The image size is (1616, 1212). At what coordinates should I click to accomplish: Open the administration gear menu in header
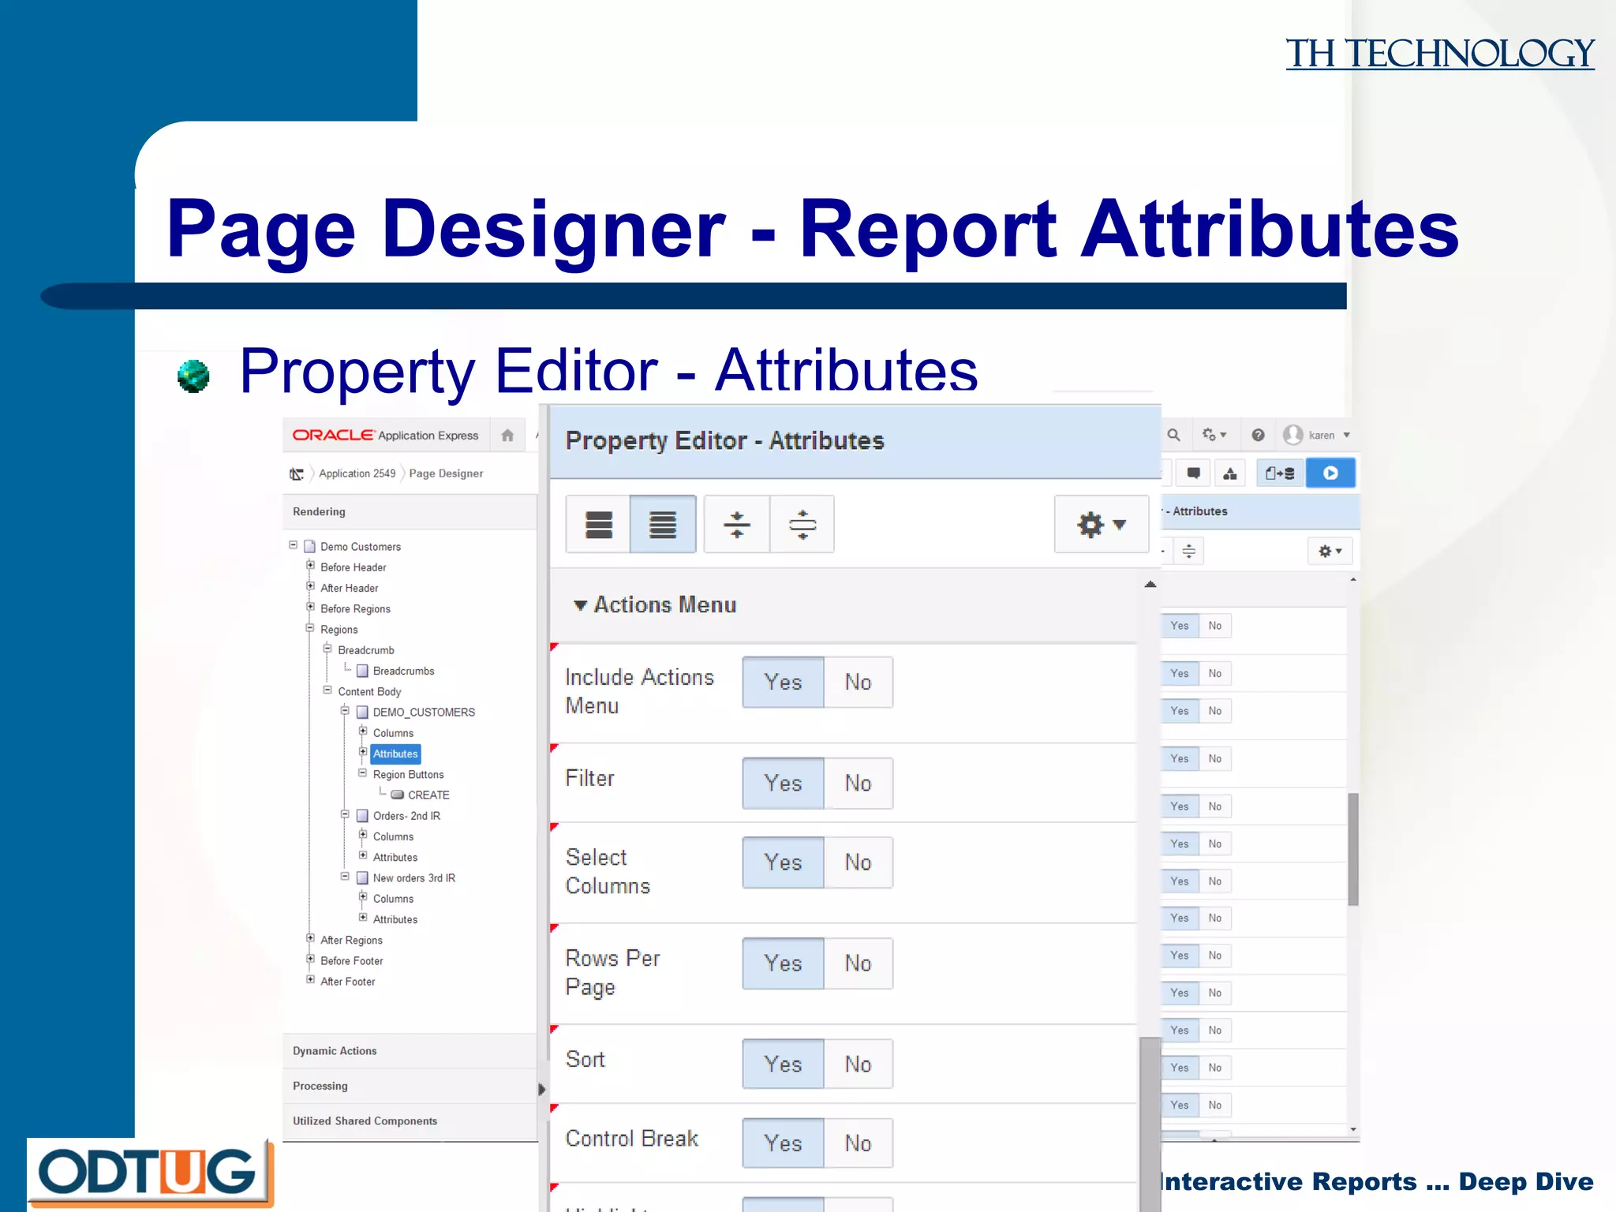[1214, 435]
